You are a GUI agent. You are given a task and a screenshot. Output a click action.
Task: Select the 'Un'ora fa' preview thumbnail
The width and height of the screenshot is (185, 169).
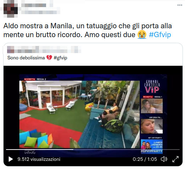[x=152, y=126]
